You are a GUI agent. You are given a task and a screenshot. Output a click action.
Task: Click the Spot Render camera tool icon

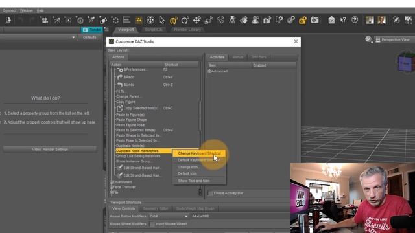pos(267,20)
